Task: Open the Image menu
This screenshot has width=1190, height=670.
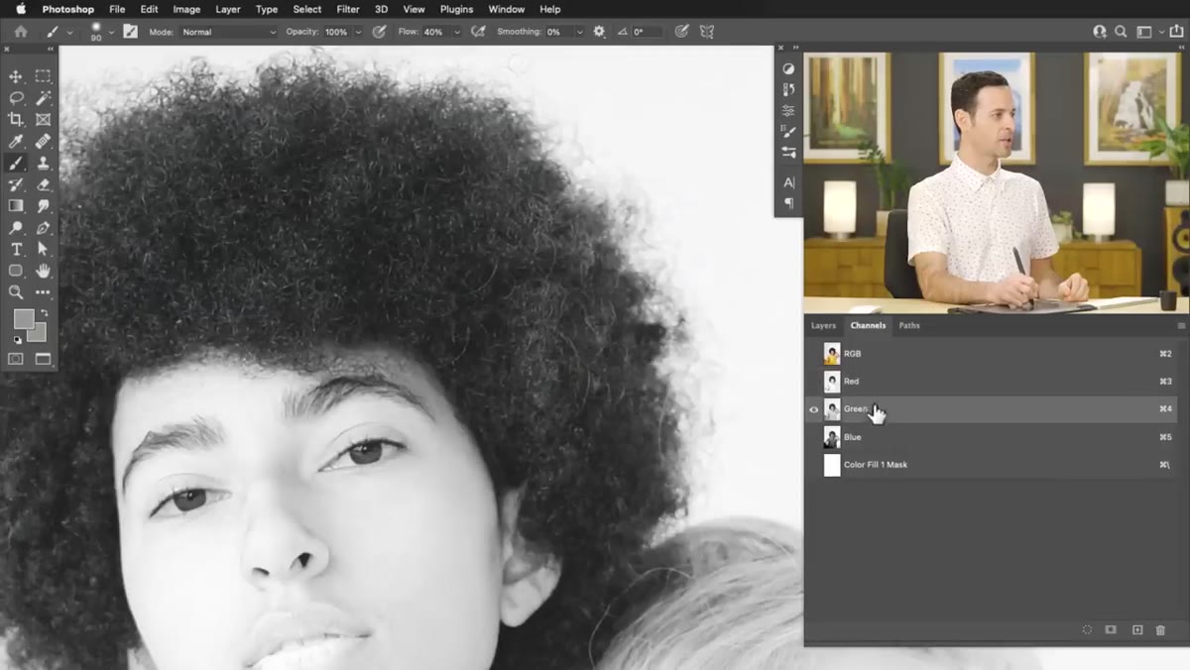Action: point(186,9)
